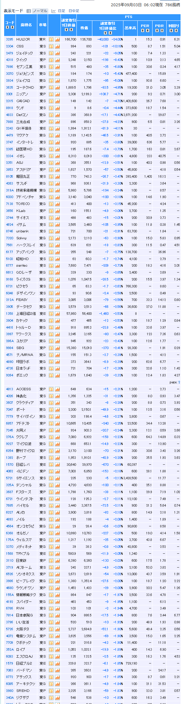Open book info icon for イビデン row
Image resolution: width=184 pixels, height=704 pixels.
(x=51, y=471)
